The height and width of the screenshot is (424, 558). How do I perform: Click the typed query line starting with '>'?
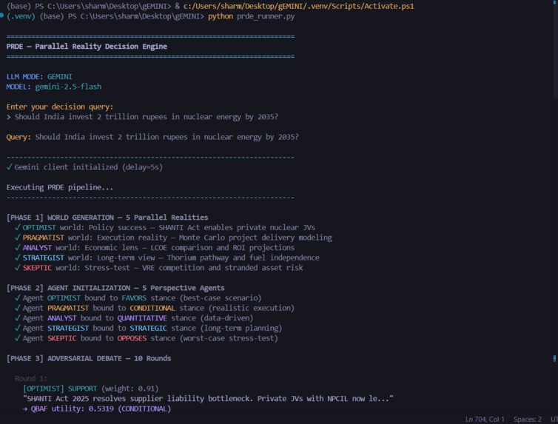pyautogui.click(x=142, y=117)
